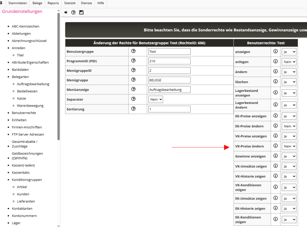The image size is (307, 228).
Task: Open the Dienste menu
Action: 86,3
